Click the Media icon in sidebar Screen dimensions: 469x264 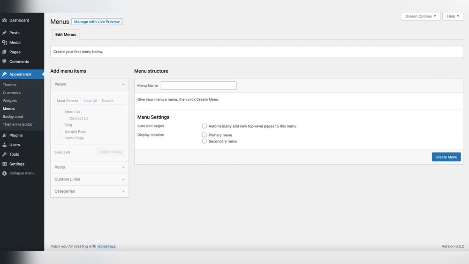pyautogui.click(x=5, y=43)
